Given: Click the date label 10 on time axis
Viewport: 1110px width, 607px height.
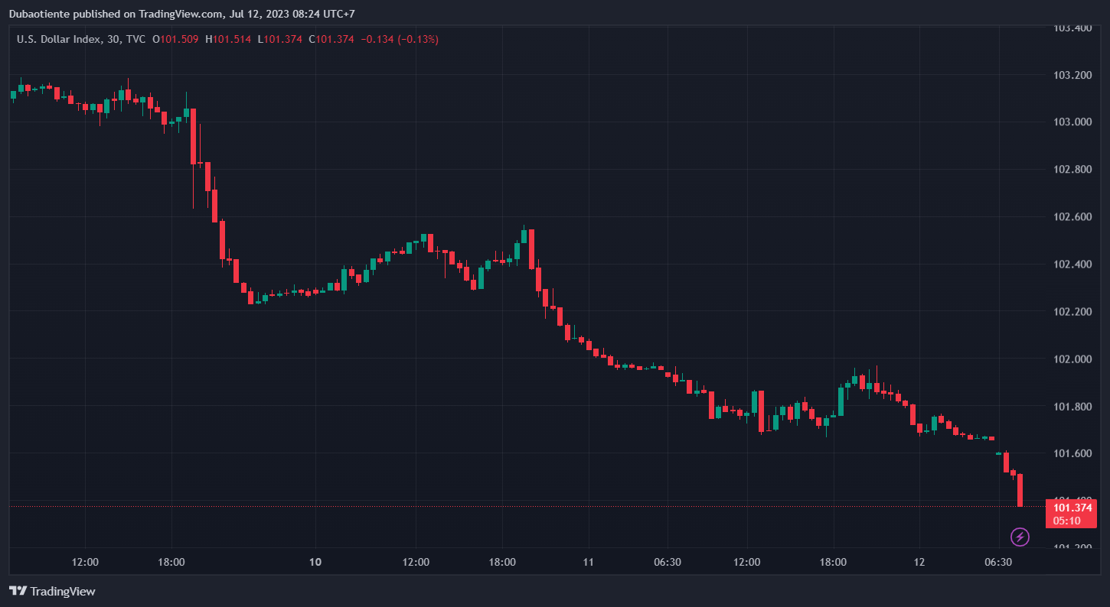Looking at the screenshot, I should [x=315, y=562].
